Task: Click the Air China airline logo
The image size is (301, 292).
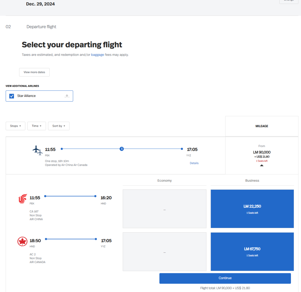Action: 22,199
